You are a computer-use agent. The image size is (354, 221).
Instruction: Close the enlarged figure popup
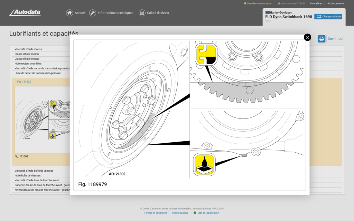click(307, 37)
